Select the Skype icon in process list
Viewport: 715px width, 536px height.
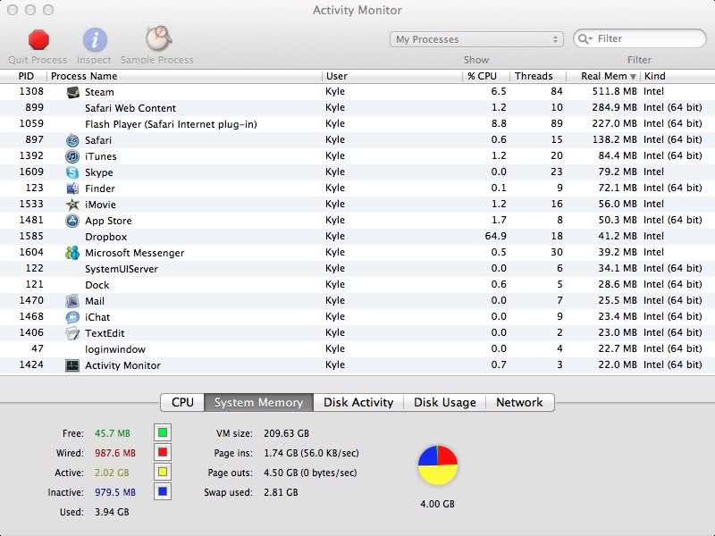click(72, 172)
